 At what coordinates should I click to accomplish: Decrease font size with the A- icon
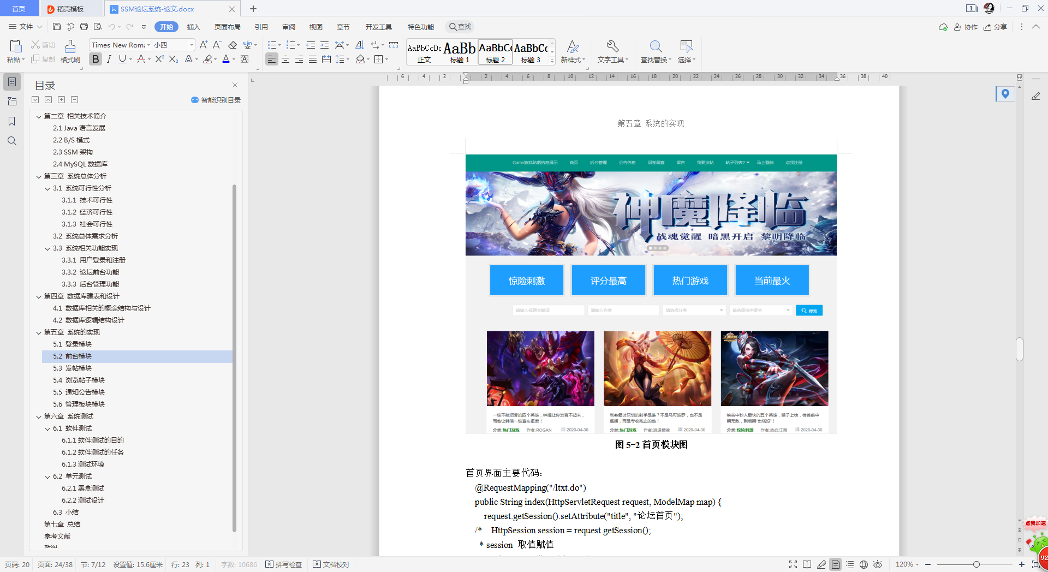217,45
